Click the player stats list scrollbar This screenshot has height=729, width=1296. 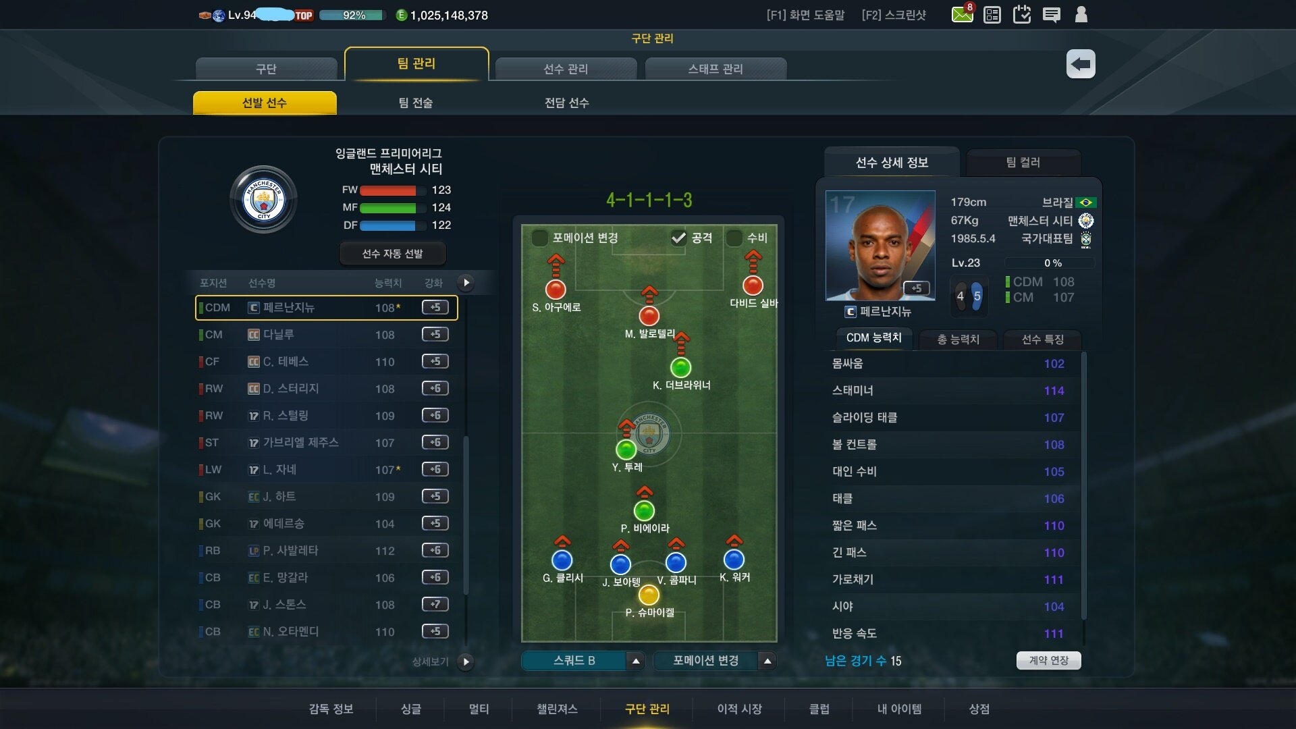point(1084,486)
